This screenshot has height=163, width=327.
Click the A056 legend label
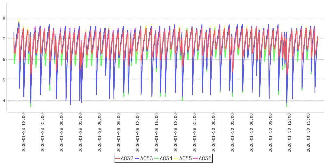[x=205, y=158]
